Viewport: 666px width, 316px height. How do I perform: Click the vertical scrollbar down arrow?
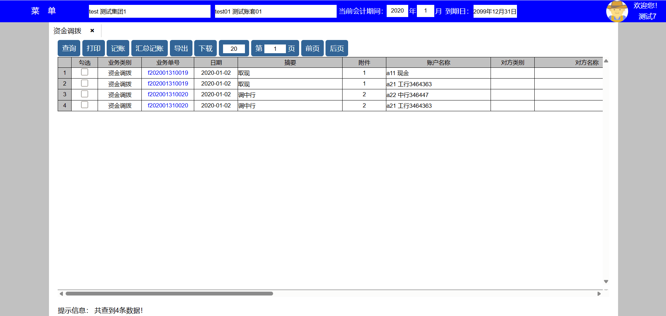click(606, 282)
